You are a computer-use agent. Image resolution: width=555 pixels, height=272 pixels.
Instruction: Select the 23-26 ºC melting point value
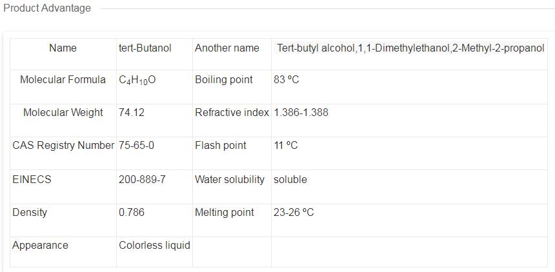(x=294, y=212)
